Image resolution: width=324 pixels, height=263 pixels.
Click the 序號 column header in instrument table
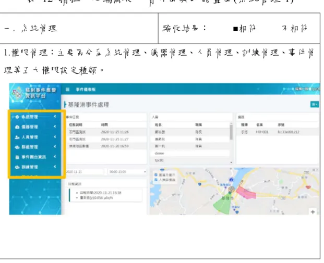point(281,125)
